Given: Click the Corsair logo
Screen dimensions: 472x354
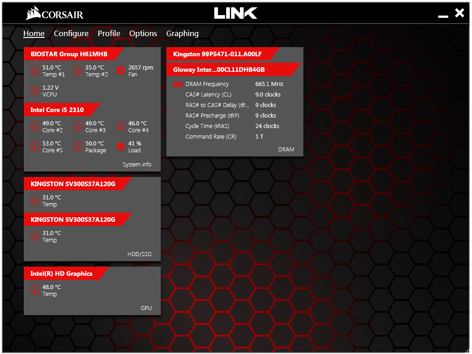Looking at the screenshot, I should point(55,14).
